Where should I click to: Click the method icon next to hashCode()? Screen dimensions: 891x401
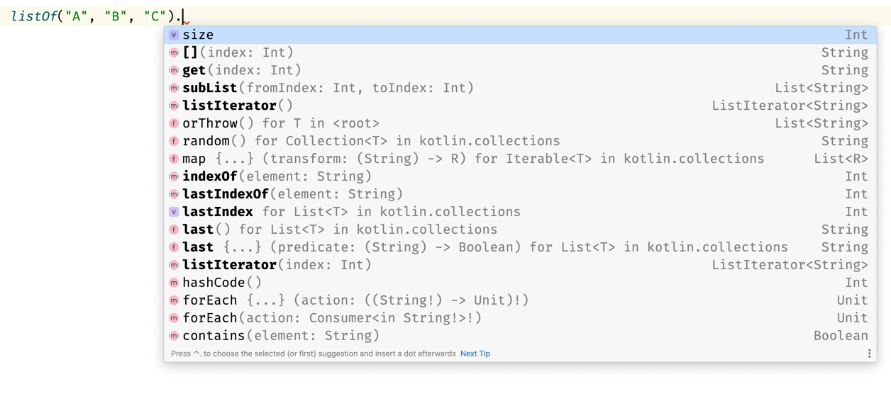[x=174, y=283]
